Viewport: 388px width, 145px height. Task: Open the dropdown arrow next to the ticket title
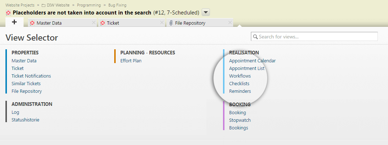[x=206, y=12]
